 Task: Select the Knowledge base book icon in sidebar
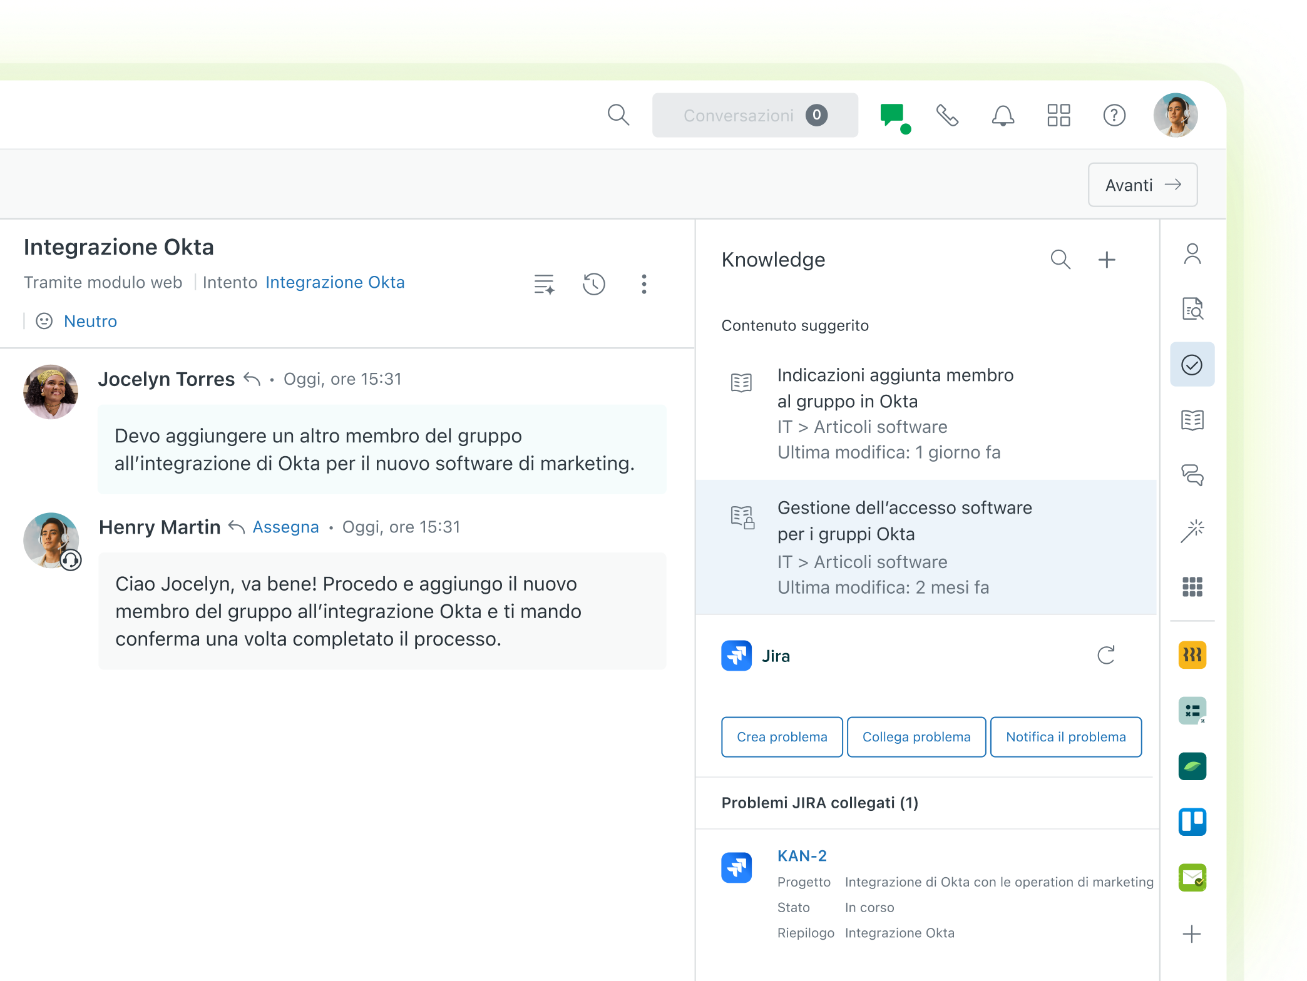pos(1192,420)
